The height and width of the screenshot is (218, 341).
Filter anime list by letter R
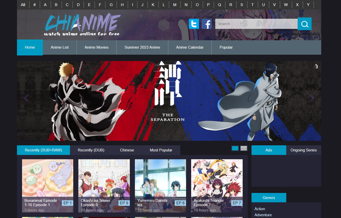point(231,5)
